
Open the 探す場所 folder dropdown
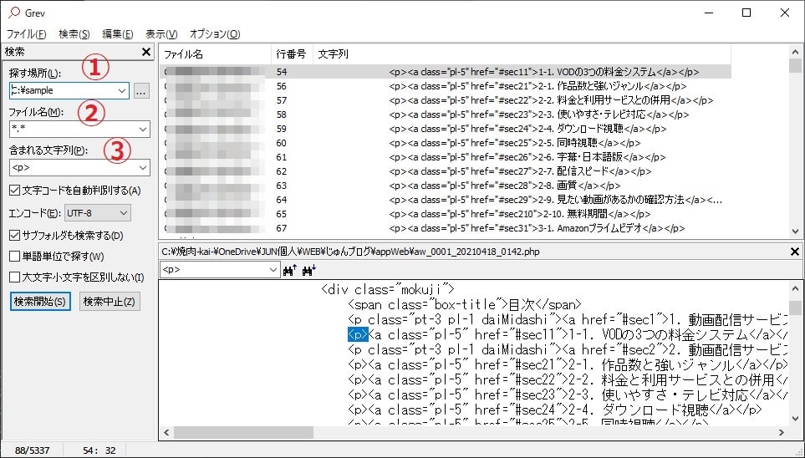coord(122,90)
